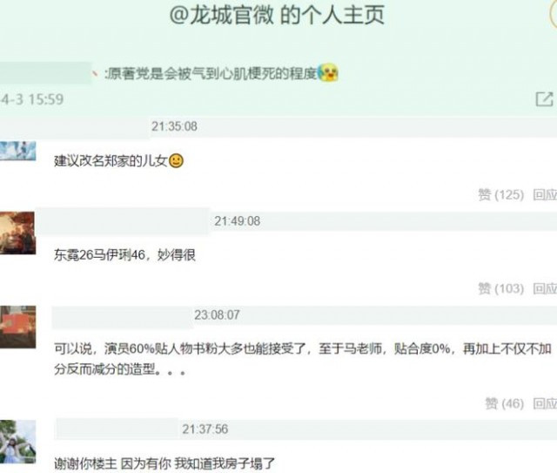
Task: Like the comment with 赞 (125)
Action: (501, 194)
